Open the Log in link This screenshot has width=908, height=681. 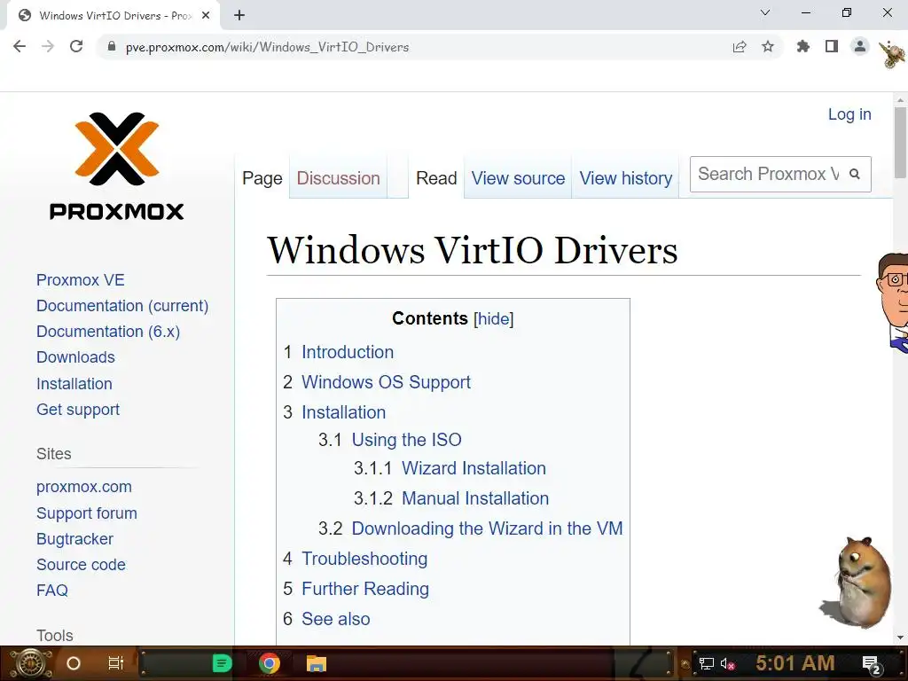[x=849, y=114]
